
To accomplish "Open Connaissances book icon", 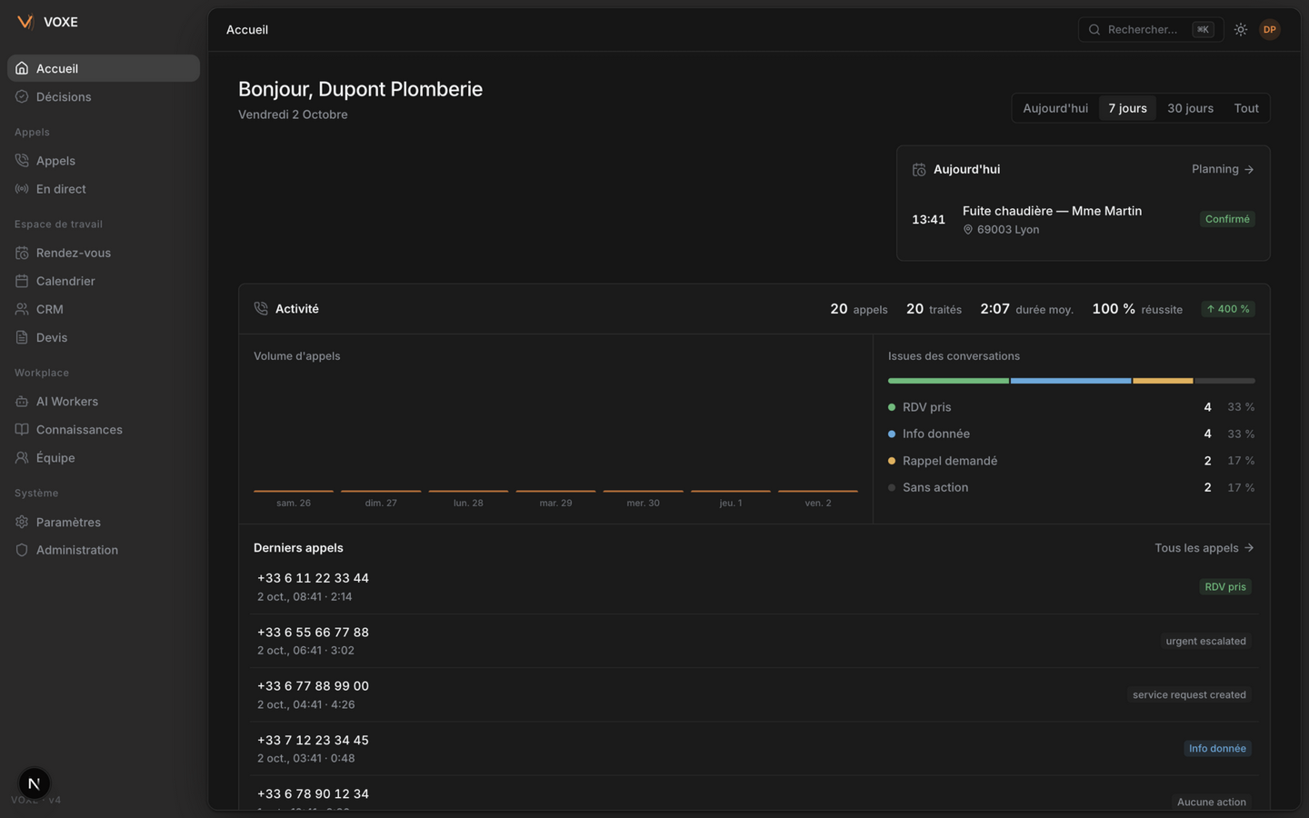I will point(22,429).
